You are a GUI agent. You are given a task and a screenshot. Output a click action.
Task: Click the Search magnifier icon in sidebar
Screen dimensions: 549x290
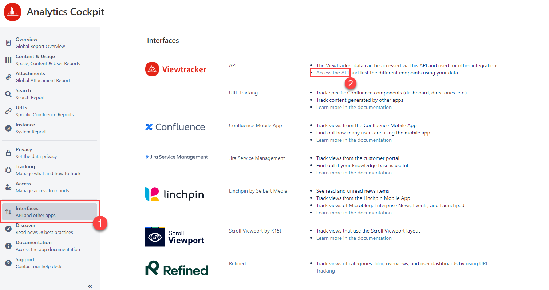coord(8,94)
